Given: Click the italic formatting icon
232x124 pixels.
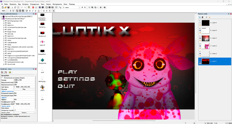Looking at the screenshot, I should click(x=32, y=11).
